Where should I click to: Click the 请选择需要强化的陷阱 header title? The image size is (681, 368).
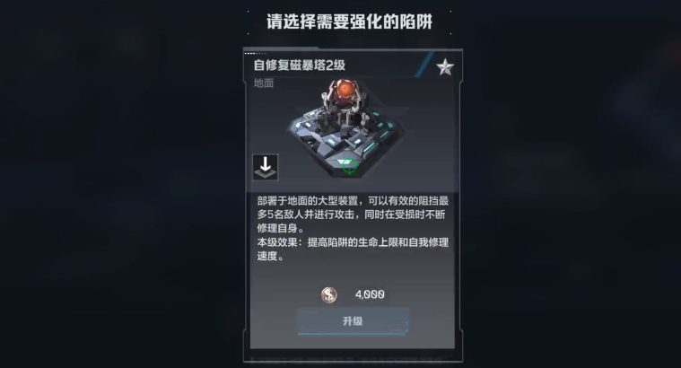pos(349,22)
